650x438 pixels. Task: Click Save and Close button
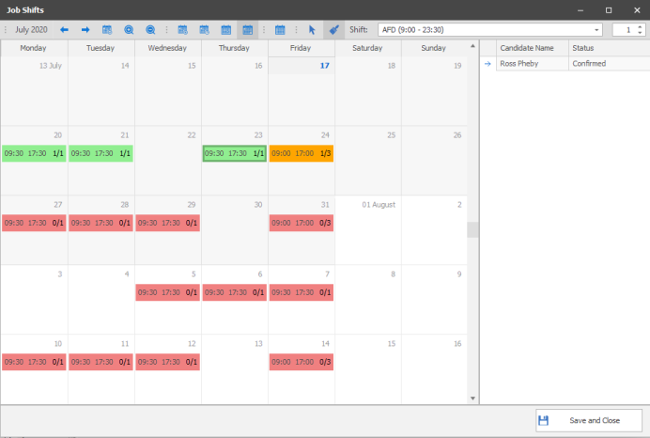click(x=589, y=420)
